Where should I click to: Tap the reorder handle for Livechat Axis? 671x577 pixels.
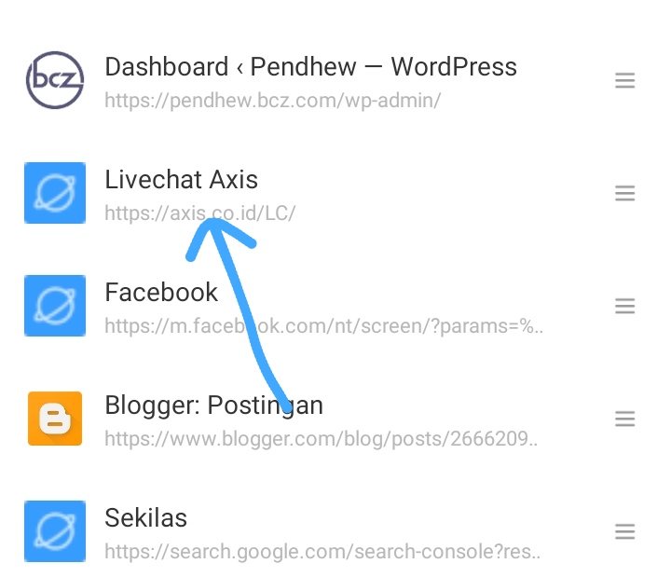(x=624, y=193)
